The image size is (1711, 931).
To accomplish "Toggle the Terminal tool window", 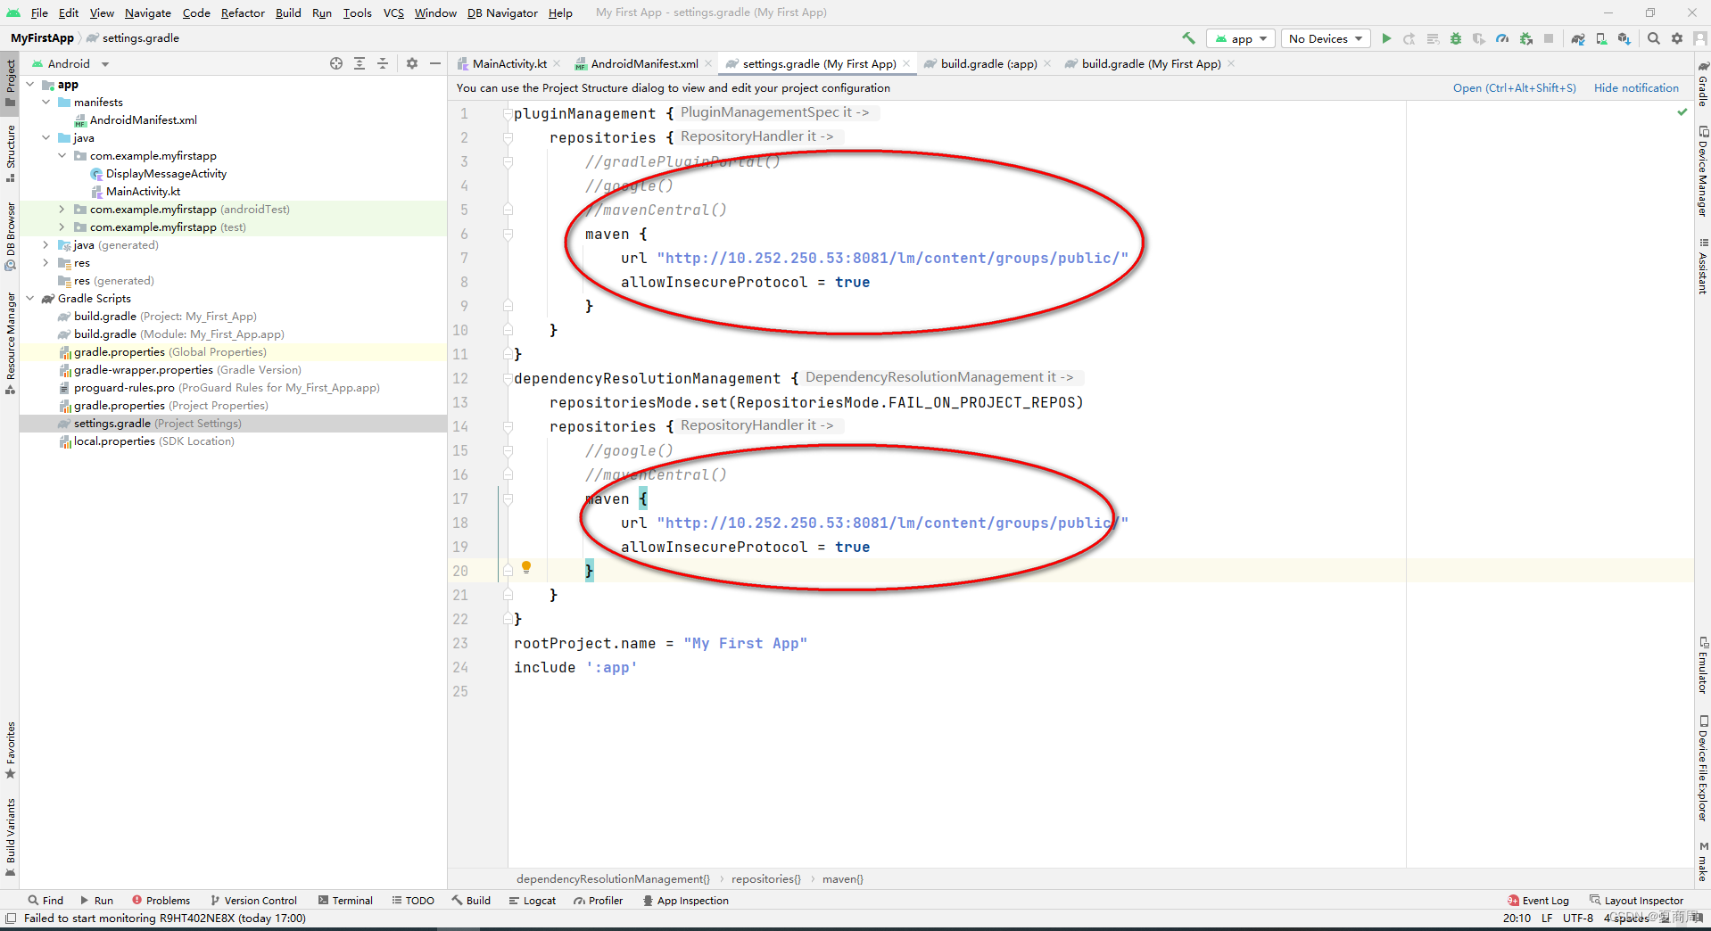I will click(345, 901).
